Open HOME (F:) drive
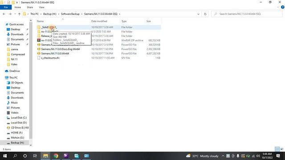This screenshot has width=285, height=160. (16, 132)
